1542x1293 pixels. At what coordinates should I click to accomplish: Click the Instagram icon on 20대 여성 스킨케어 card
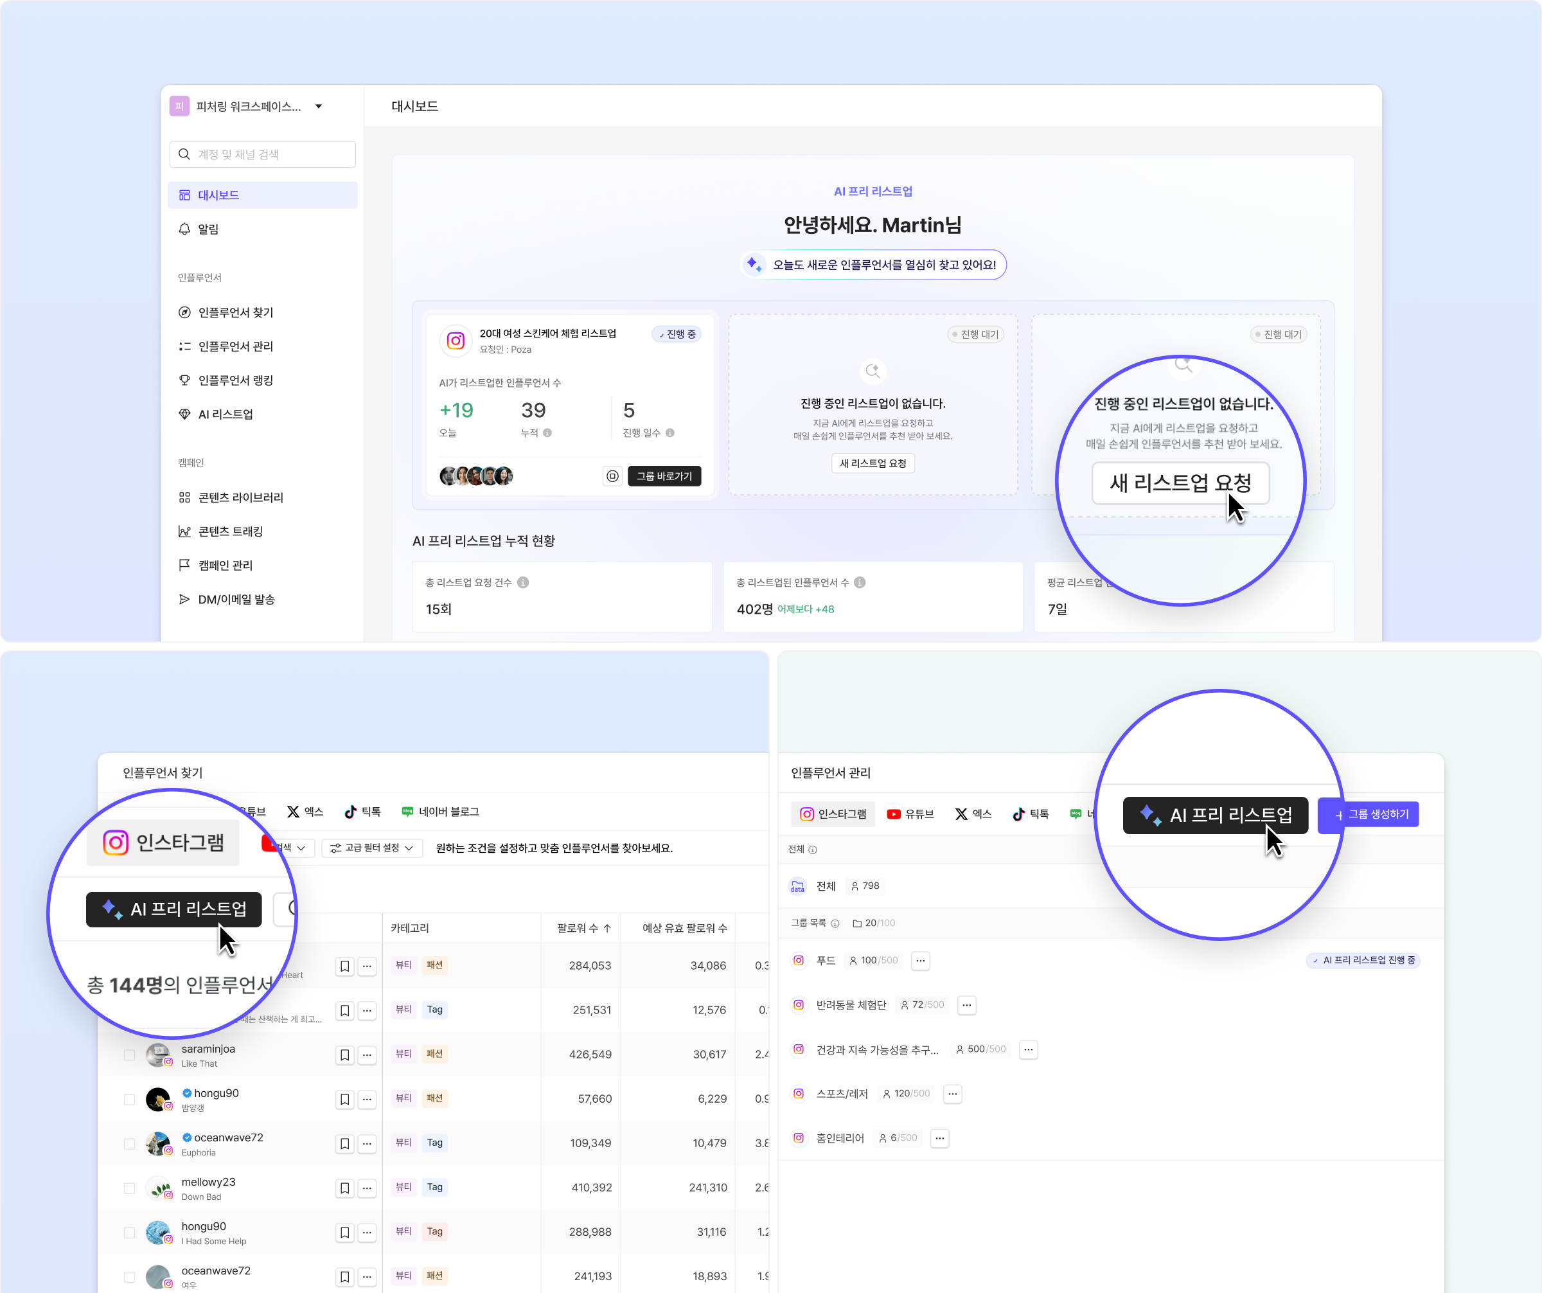(456, 341)
